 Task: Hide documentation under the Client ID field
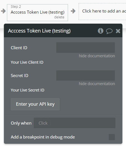(97, 56)
